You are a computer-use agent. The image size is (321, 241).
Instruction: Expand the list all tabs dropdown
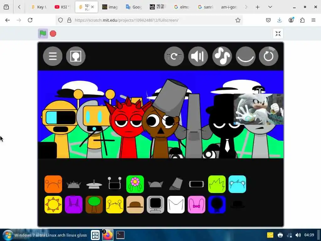tap(270, 7)
